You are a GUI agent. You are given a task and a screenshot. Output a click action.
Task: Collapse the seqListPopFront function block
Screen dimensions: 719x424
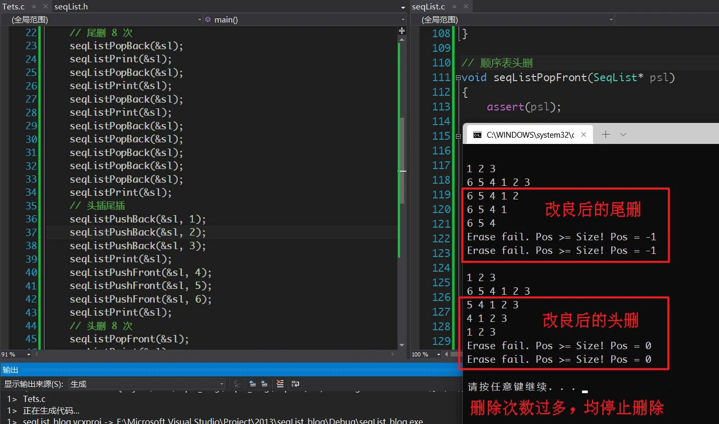point(458,77)
